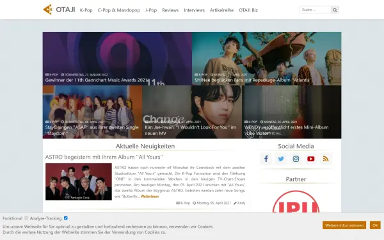Open the WENDY Like Water headline
Screen dimensions: 384x240
286,131
